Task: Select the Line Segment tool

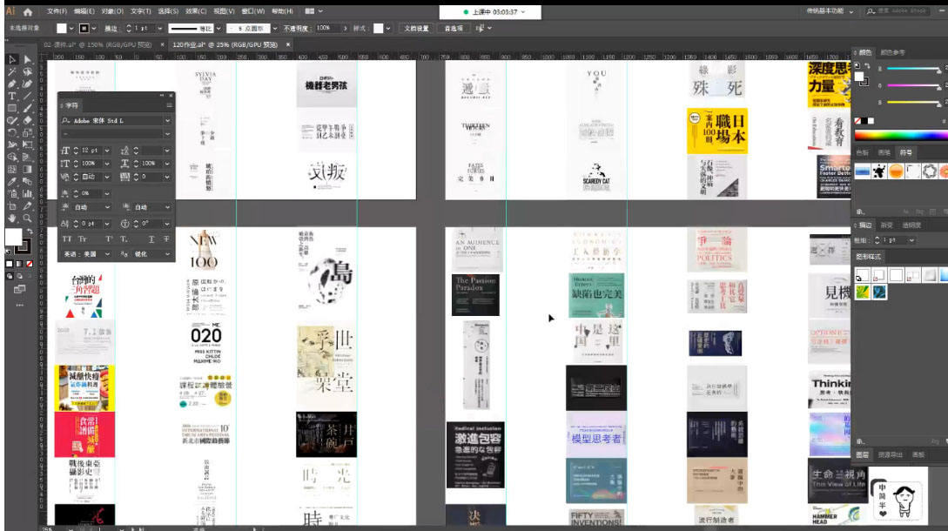Action: [27, 96]
